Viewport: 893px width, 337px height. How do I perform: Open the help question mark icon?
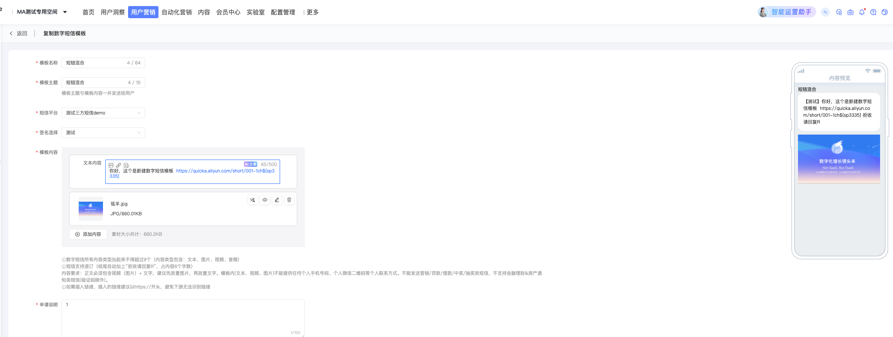(x=873, y=12)
